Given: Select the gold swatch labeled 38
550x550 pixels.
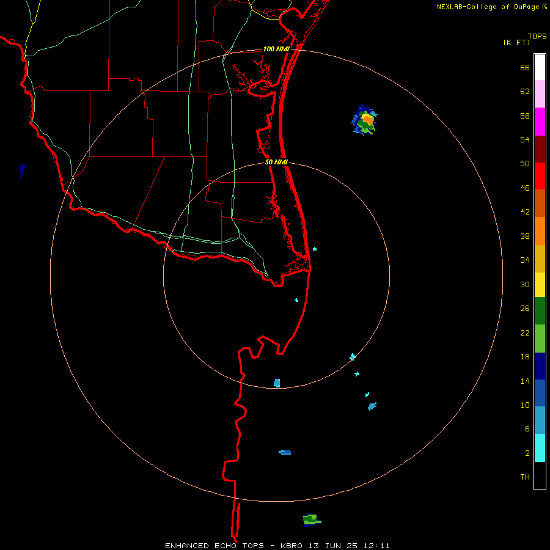Looking at the screenshot, I should 540,258.
